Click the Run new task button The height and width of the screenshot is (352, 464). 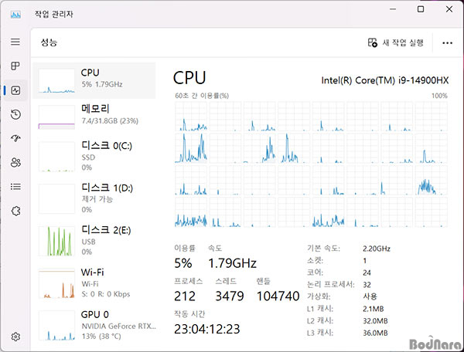coord(396,42)
